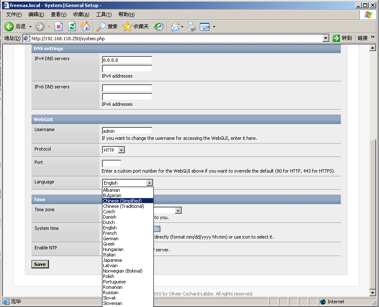The width and height of the screenshot is (379, 307).
Task: Select Norwegian (Bokmal) in language list
Action: click(x=128, y=271)
